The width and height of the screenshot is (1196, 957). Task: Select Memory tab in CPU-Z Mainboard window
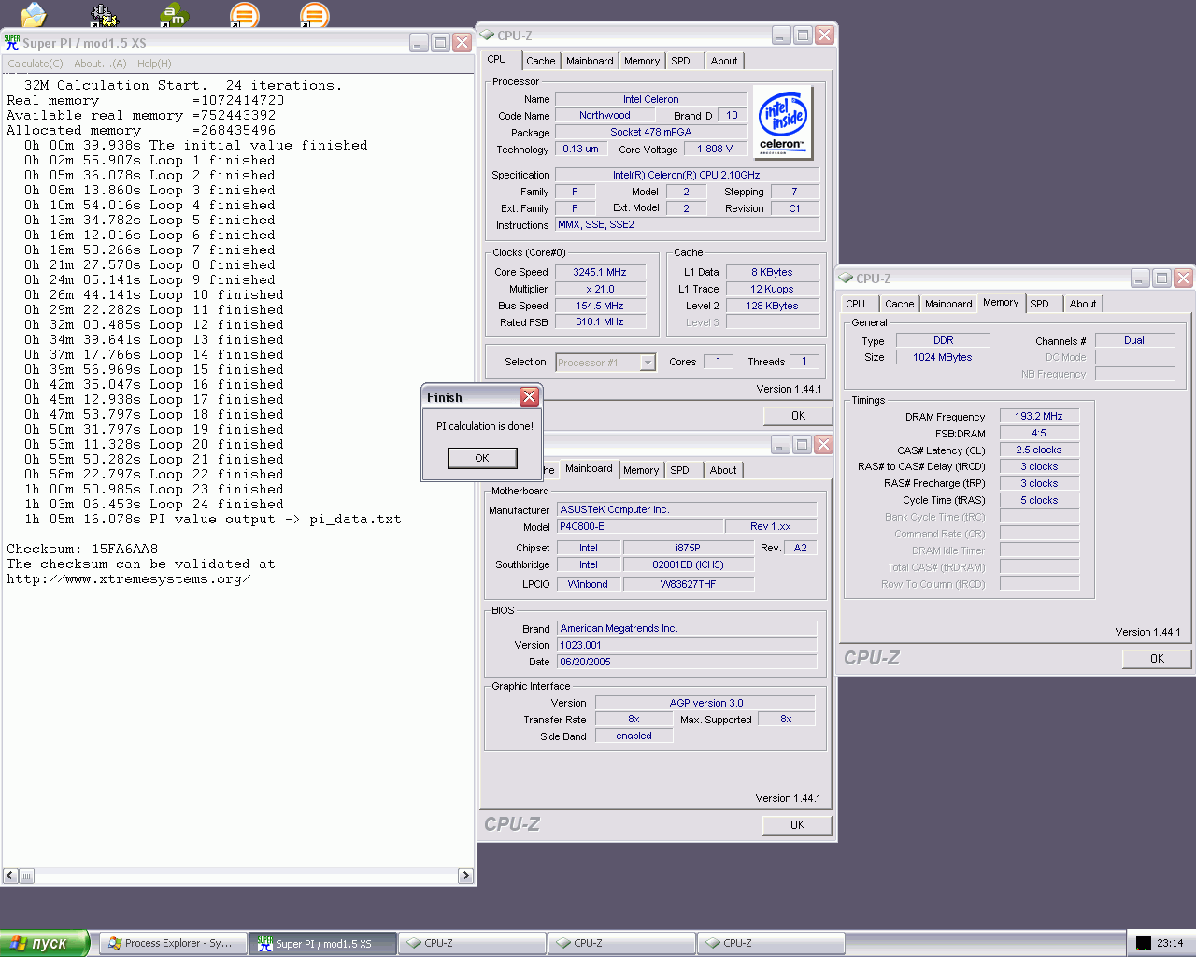641,470
